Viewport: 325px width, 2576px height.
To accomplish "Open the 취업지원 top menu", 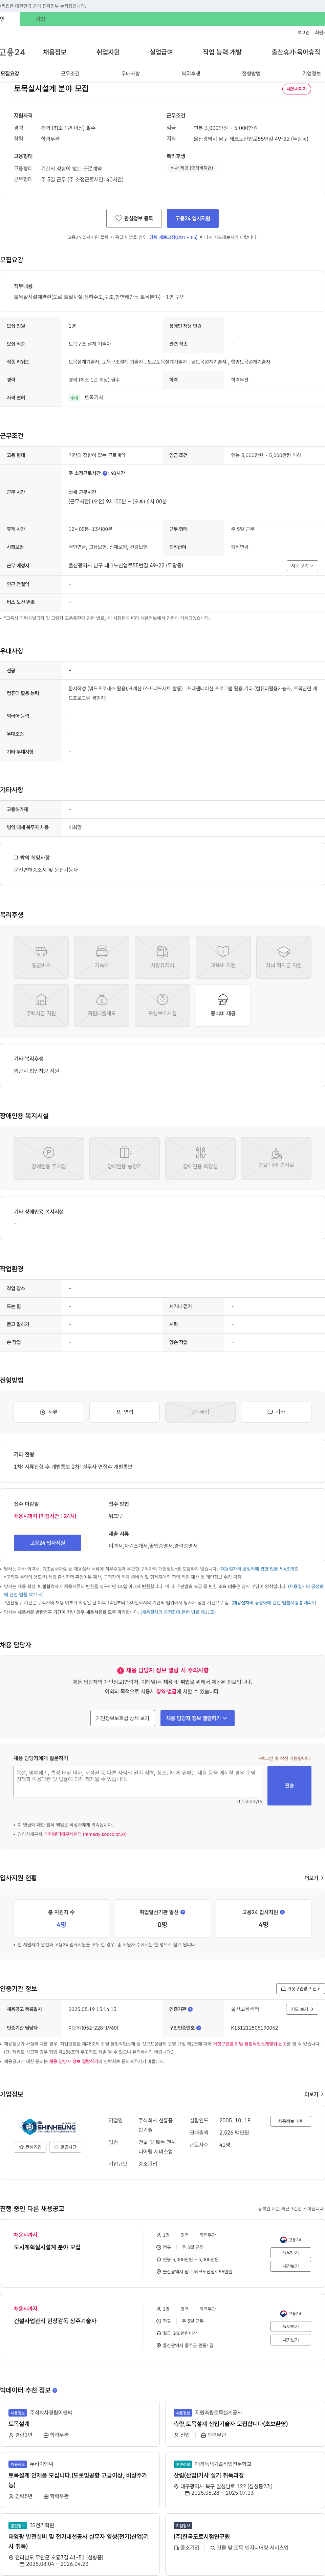I will (108, 52).
